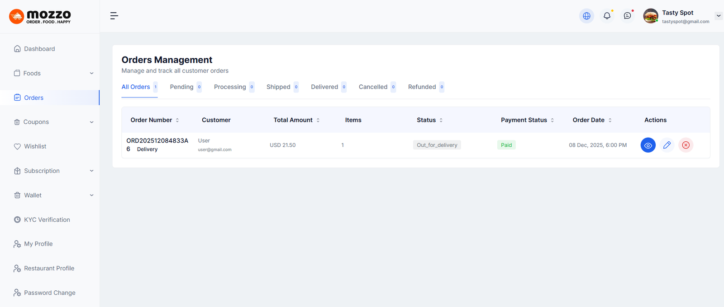This screenshot has height=307, width=724.
Task: Open the chat messages icon
Action: (627, 16)
